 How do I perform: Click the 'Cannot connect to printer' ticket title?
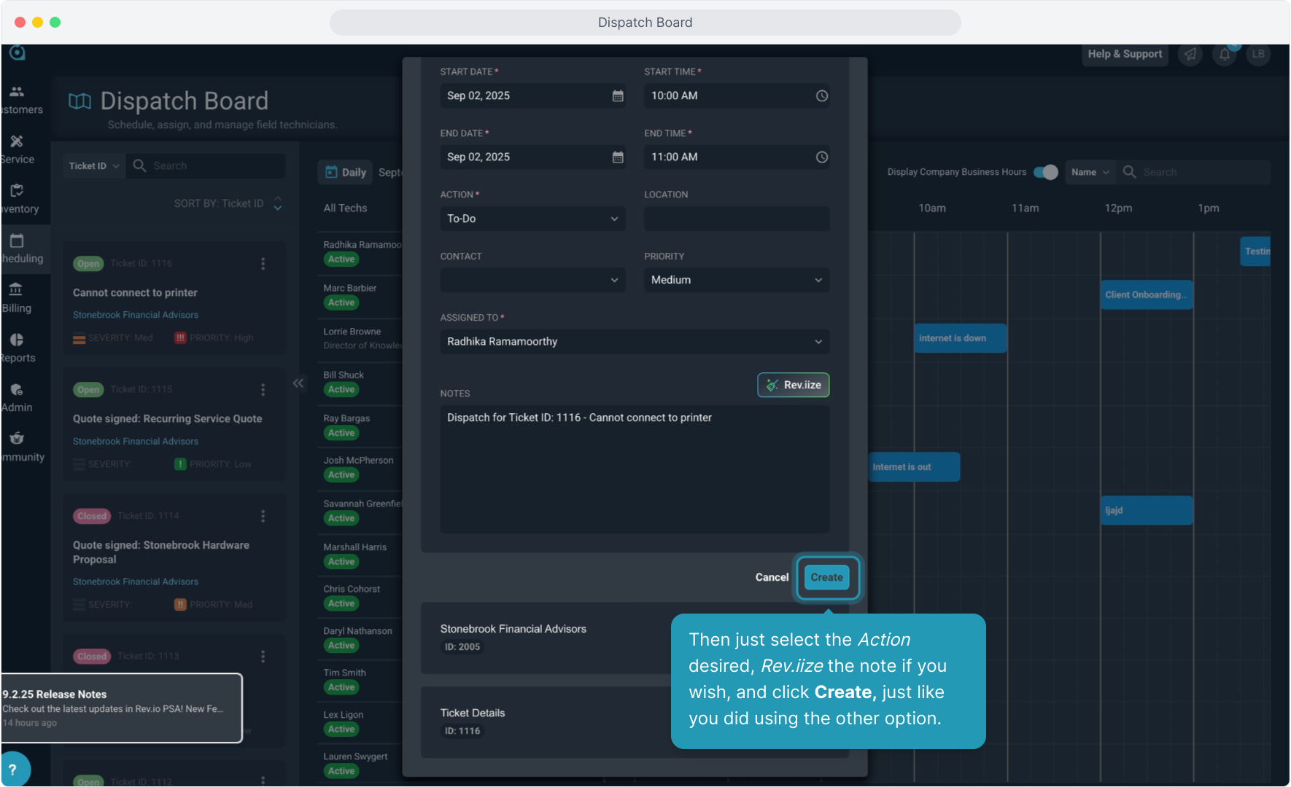tap(135, 293)
